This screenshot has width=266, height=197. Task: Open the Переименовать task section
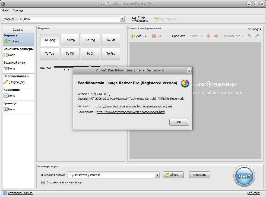click(18, 80)
